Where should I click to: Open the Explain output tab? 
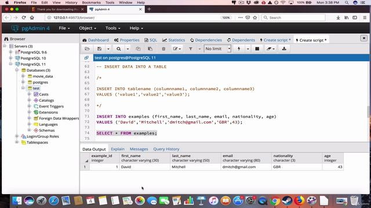tap(118, 149)
